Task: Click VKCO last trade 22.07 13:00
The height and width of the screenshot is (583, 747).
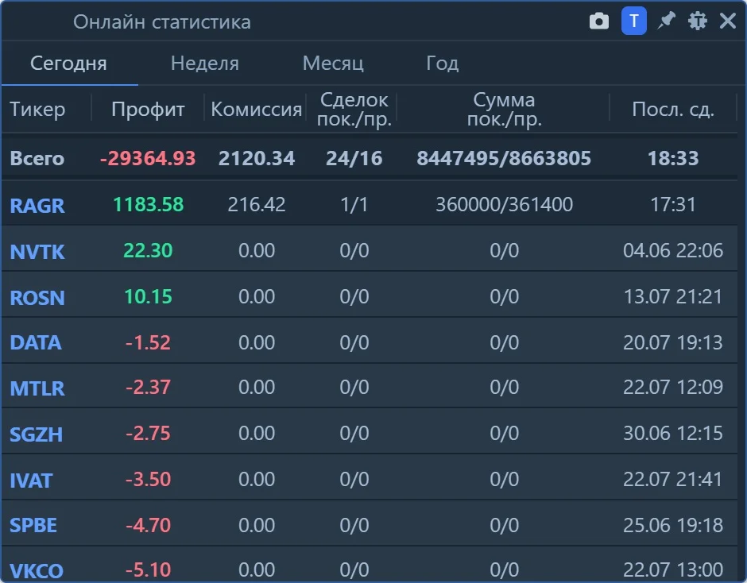Action: [x=672, y=569]
